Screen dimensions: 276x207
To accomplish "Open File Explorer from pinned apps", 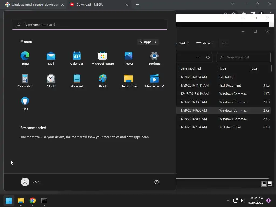I will (129, 81).
